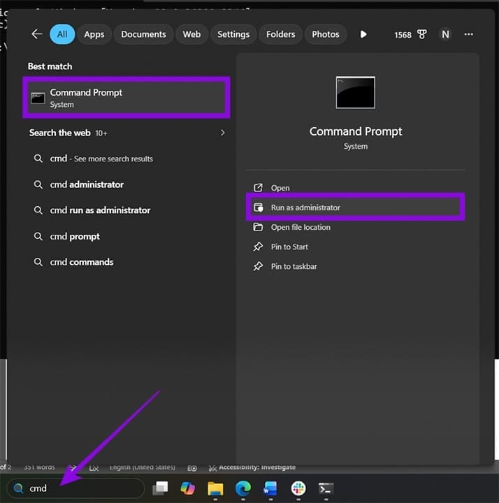Image resolution: width=499 pixels, height=503 pixels.
Task: Open rewards points 1568 trophy icon
Action: [410, 34]
